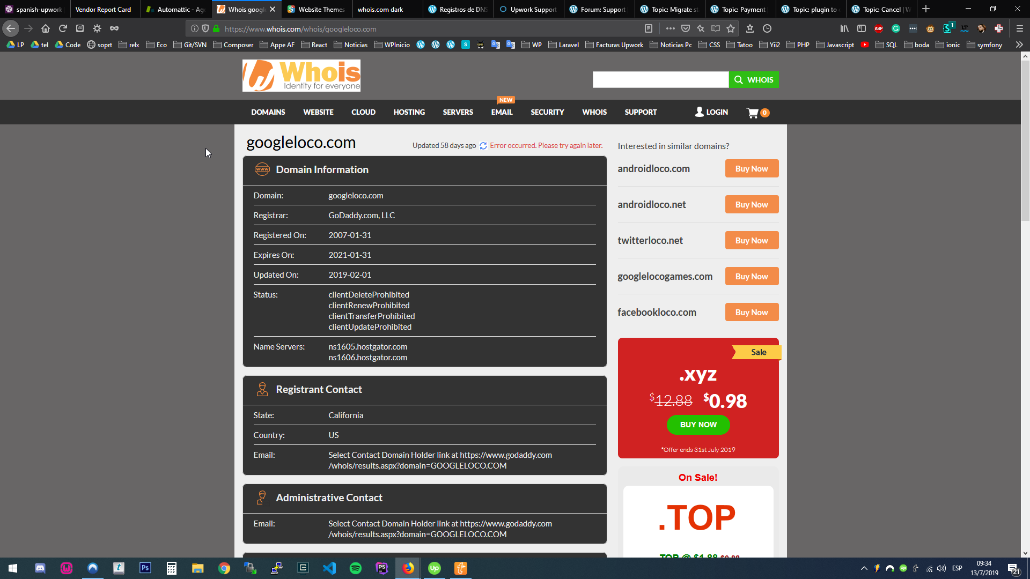The width and height of the screenshot is (1030, 579).
Task: Open Photoshop from the taskbar
Action: click(145, 568)
